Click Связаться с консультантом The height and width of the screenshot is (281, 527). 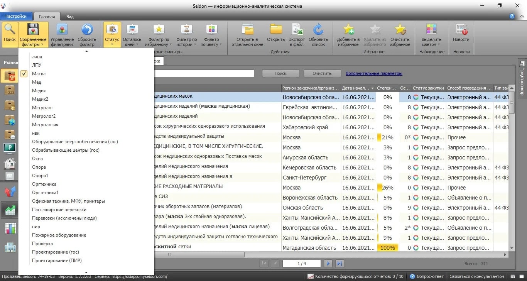tap(476, 276)
